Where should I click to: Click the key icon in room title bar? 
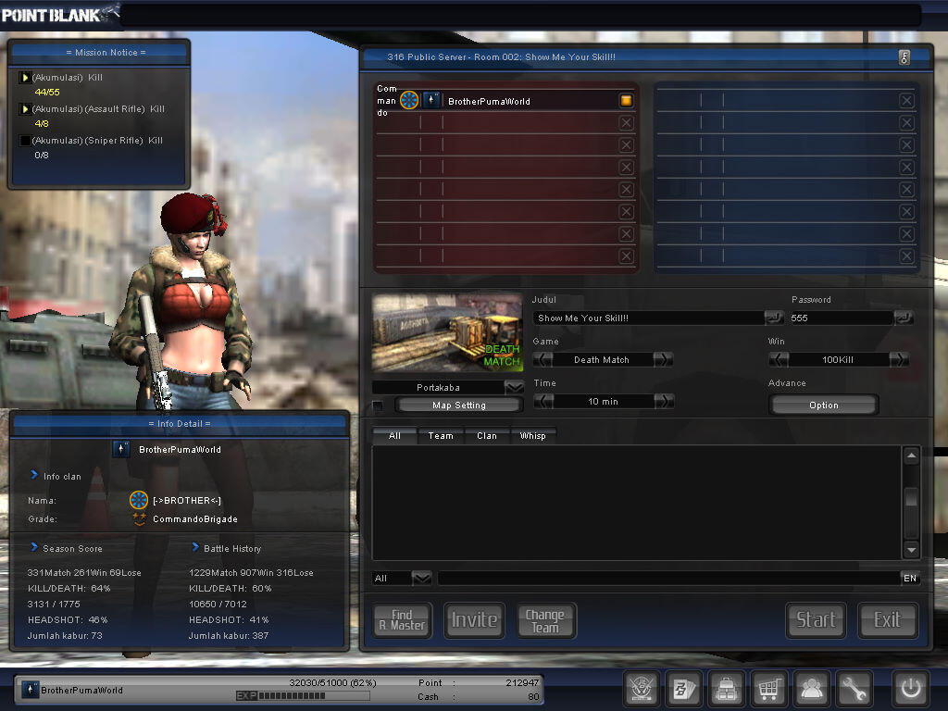(x=904, y=57)
